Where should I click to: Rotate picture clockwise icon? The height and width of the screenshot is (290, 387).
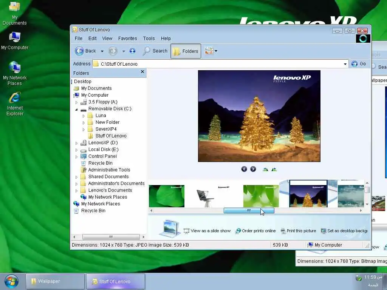(x=265, y=169)
